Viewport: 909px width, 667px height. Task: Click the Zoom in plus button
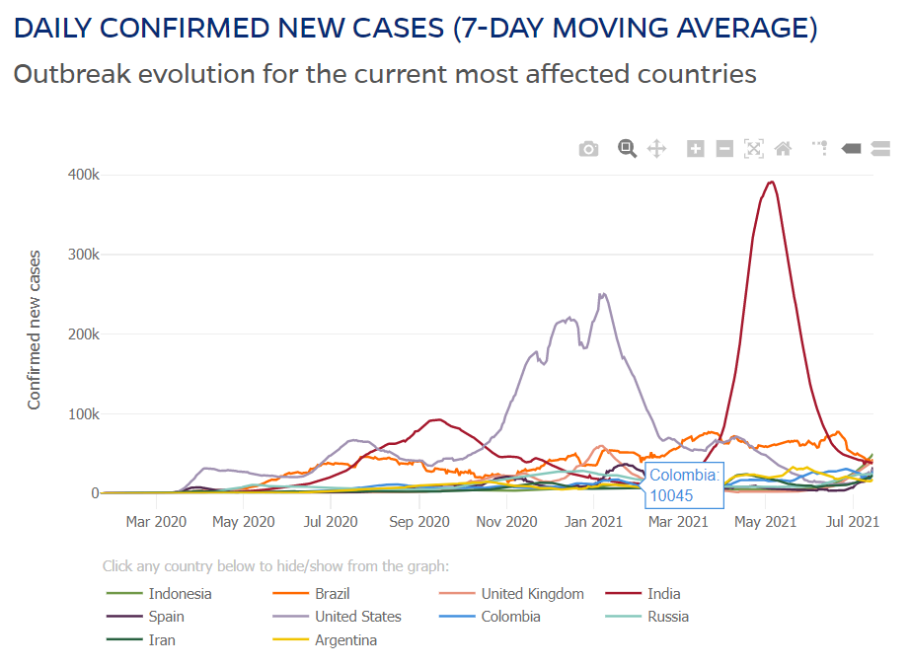pyautogui.click(x=695, y=149)
